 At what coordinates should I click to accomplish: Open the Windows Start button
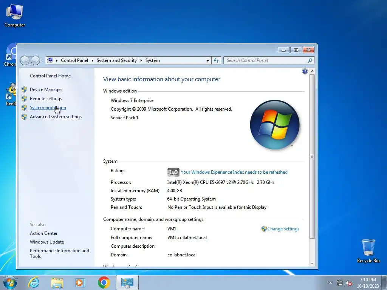click(10, 282)
